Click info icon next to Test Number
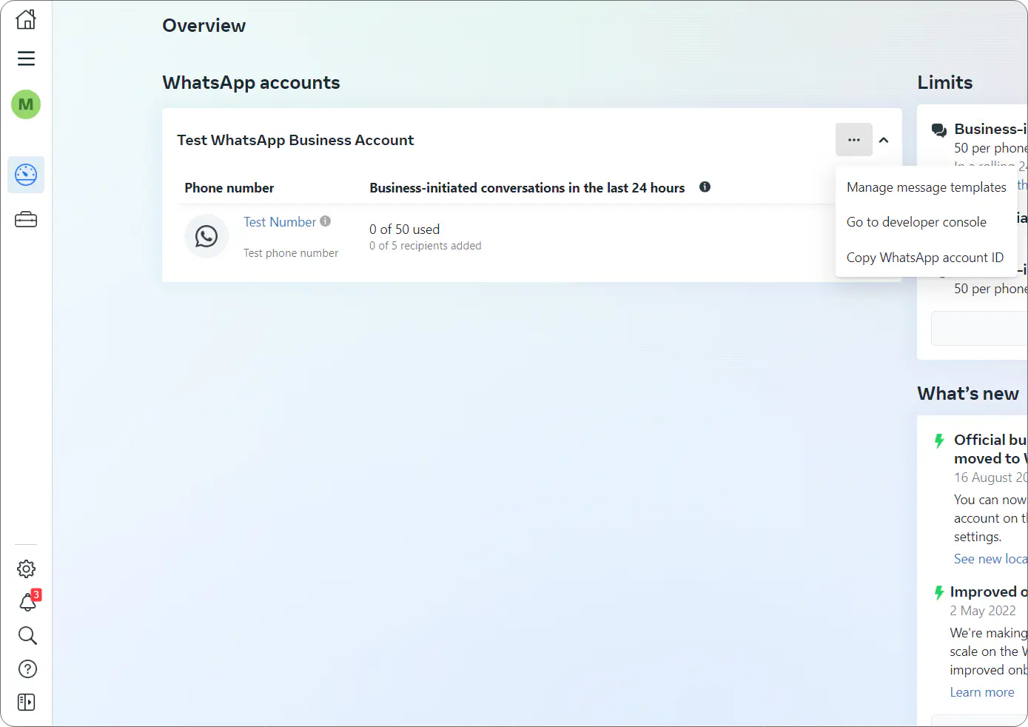 (x=326, y=221)
